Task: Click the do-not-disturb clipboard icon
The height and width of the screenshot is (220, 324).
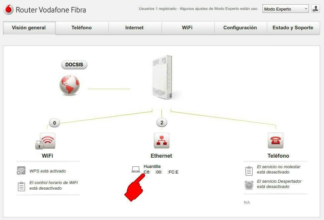Action: coord(249,171)
